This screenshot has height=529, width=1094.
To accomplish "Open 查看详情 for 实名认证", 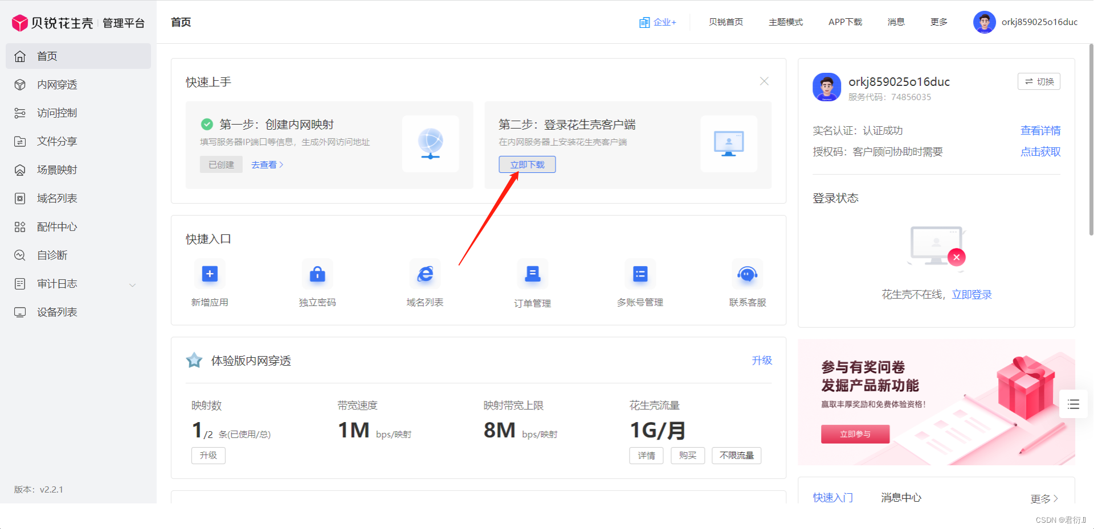I will 1040,131.
